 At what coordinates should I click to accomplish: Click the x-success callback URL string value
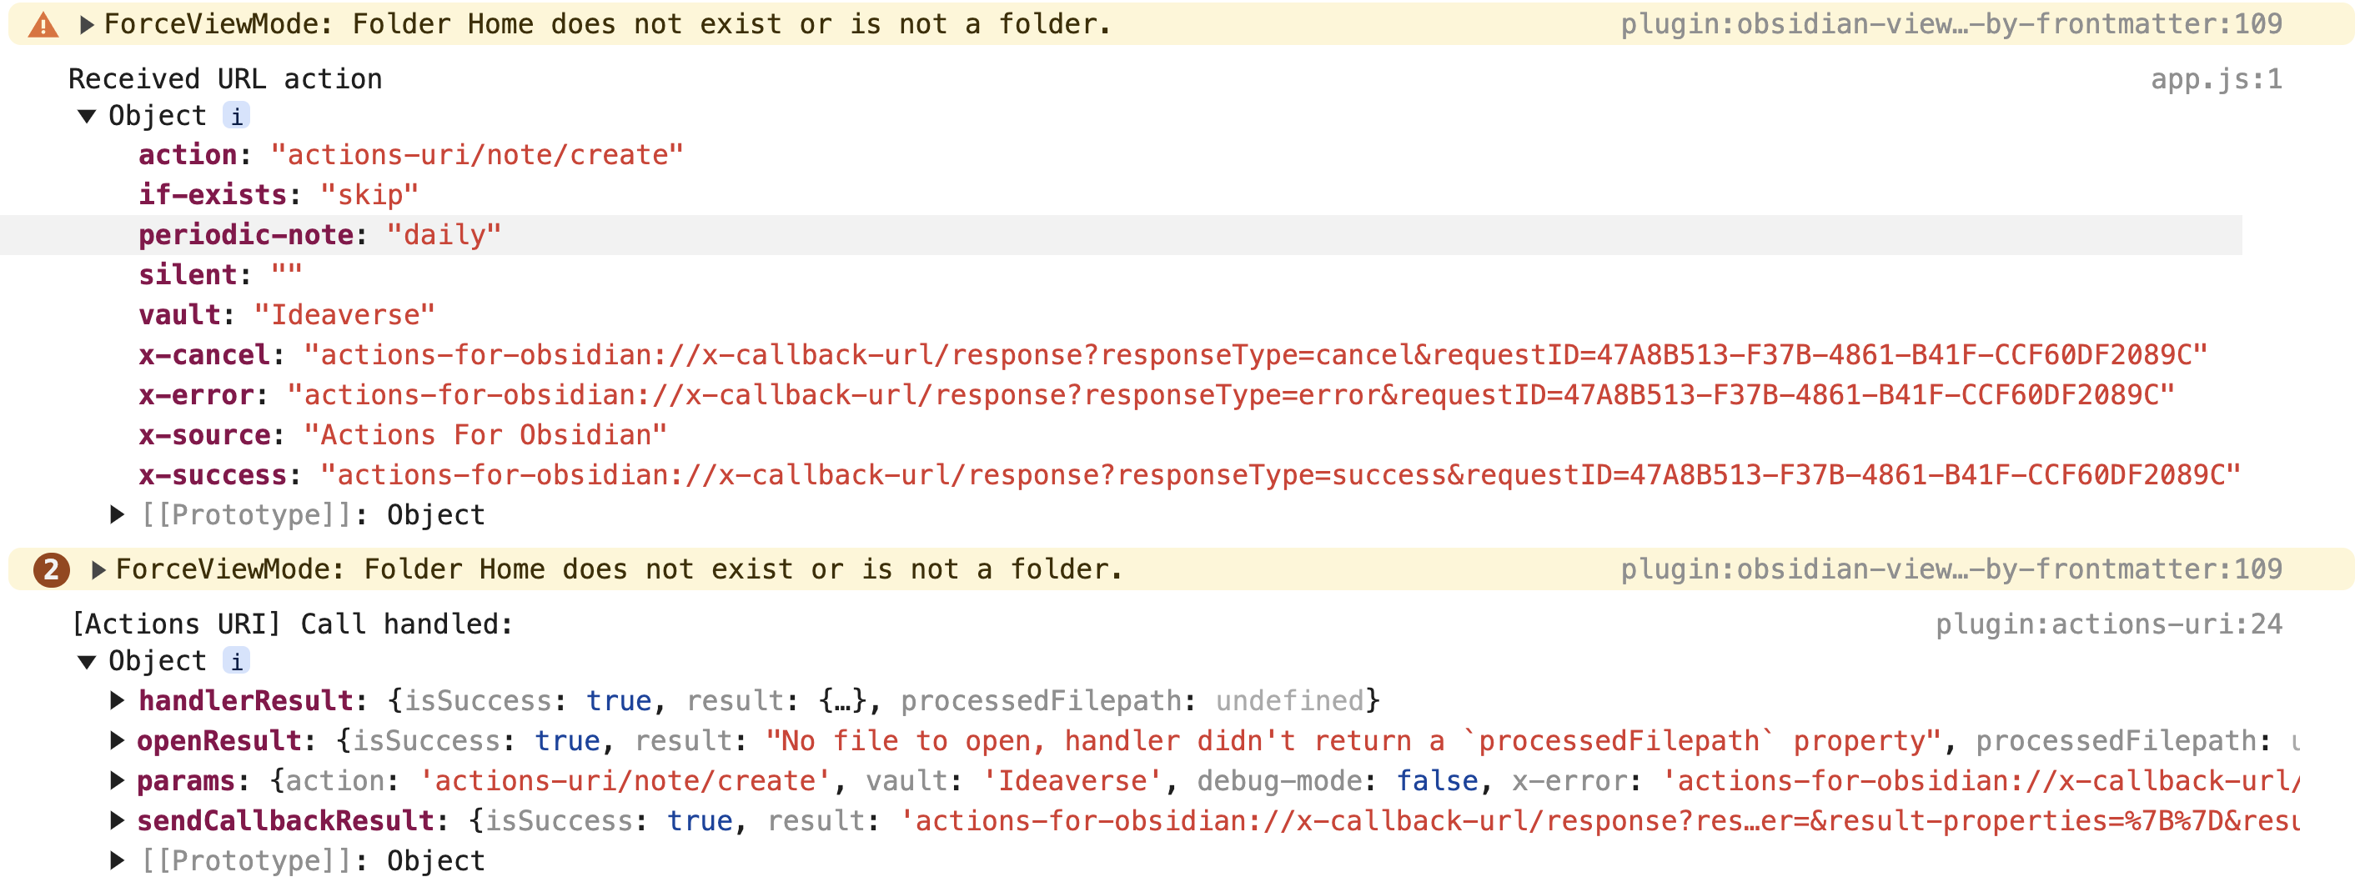(1279, 475)
